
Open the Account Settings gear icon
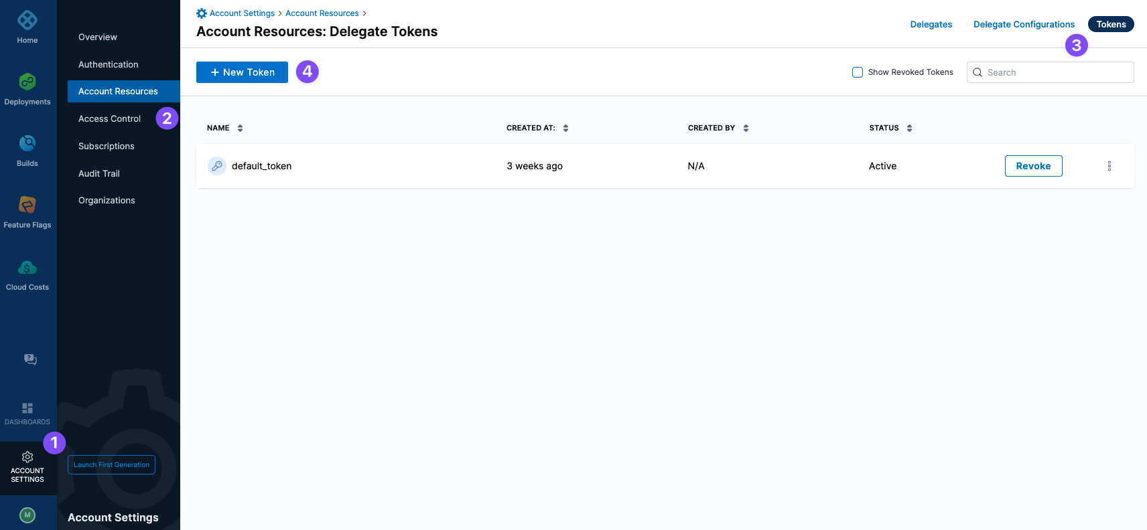27,457
